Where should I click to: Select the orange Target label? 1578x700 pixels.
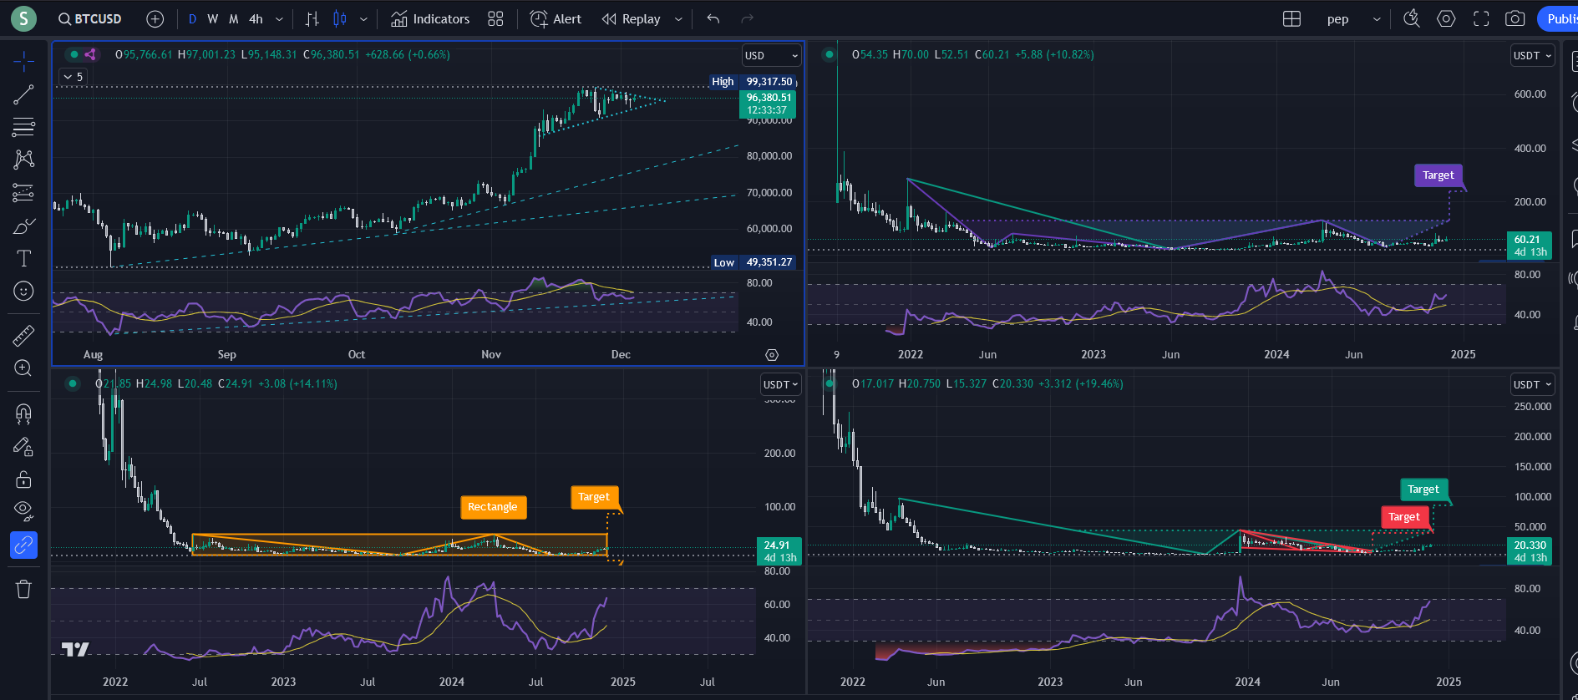[x=594, y=497]
